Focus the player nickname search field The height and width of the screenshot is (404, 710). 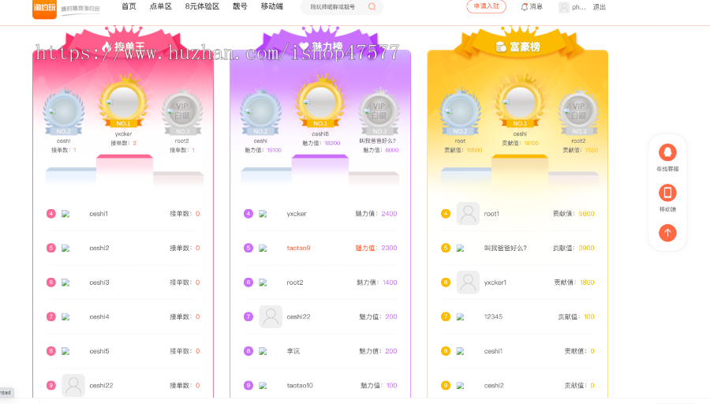(333, 7)
